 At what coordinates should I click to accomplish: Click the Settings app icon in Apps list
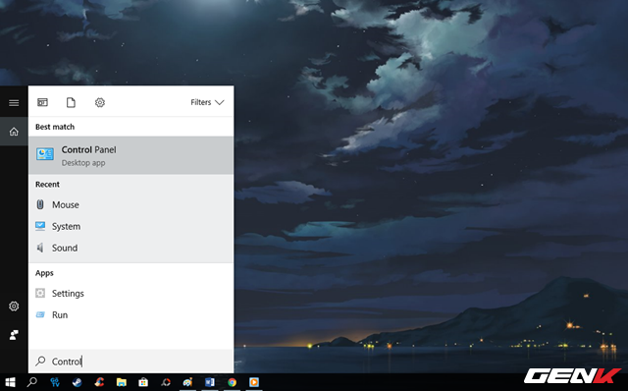(x=40, y=293)
